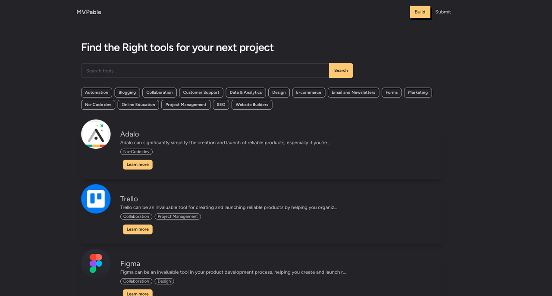The height and width of the screenshot is (296, 552).
Task: Open the Build page
Action: pos(420,12)
